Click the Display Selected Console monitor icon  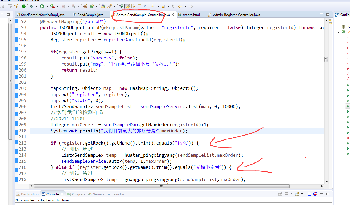tap(286, 194)
